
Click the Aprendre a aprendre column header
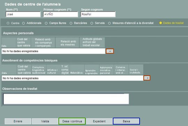[92, 70]
